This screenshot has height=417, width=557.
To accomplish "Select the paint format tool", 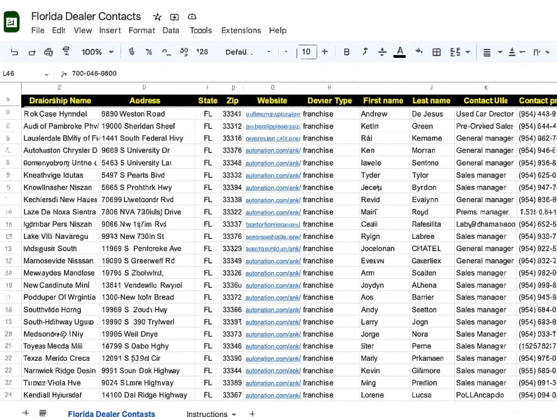I will point(66,52).
